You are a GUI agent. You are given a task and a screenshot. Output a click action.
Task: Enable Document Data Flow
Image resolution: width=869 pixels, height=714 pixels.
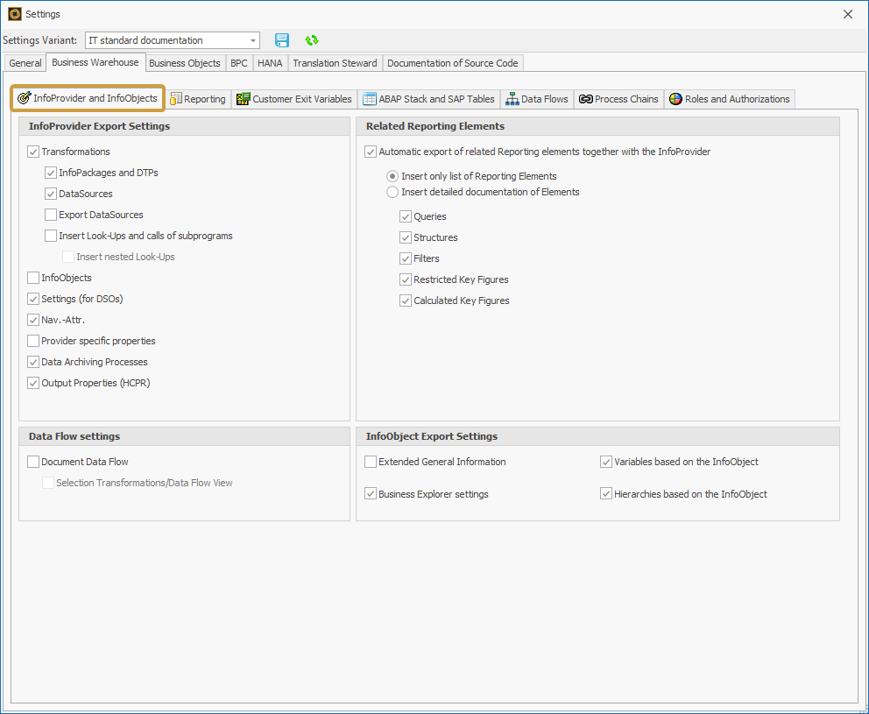click(32, 461)
